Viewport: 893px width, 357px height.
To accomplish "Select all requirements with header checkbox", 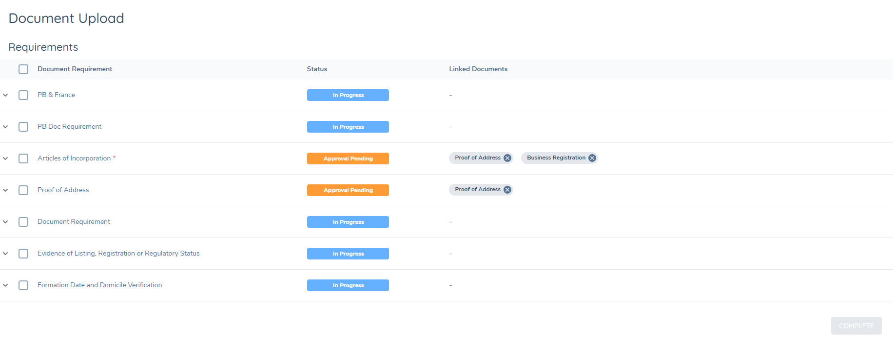I will pyautogui.click(x=23, y=69).
